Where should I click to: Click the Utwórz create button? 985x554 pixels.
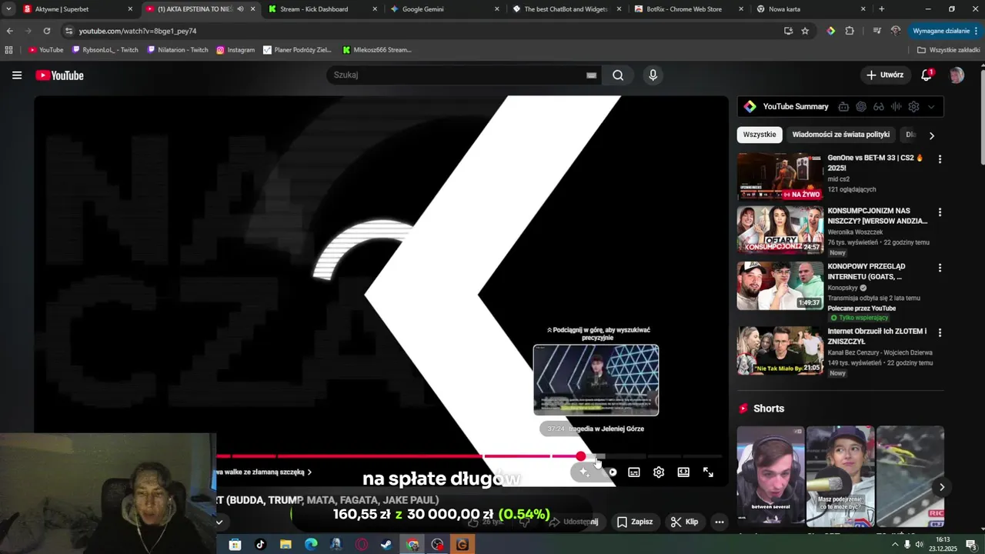pyautogui.click(x=884, y=75)
